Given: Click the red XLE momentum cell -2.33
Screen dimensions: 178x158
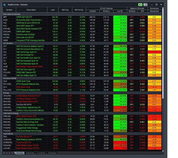Looking at the screenshot, I should coord(155,52).
